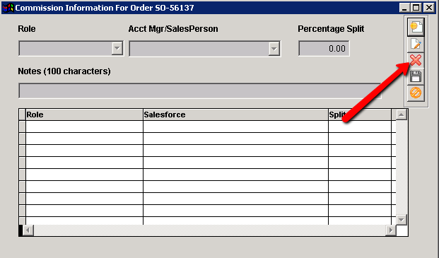Click the New record icon in toolbar

tap(416, 27)
